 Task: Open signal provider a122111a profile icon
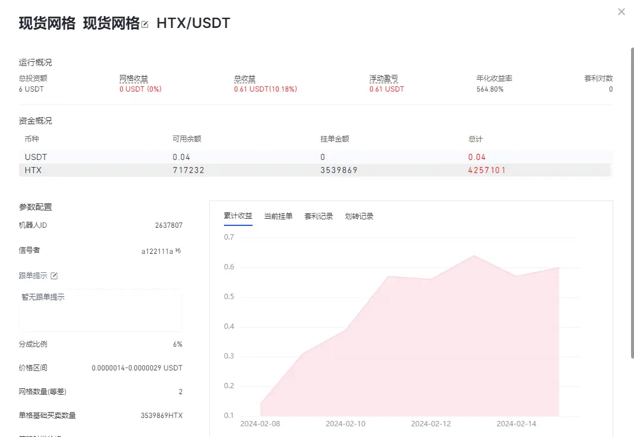point(178,251)
